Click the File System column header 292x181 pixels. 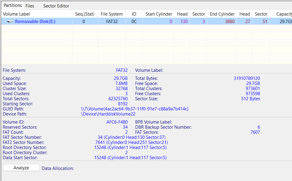pos(111,14)
